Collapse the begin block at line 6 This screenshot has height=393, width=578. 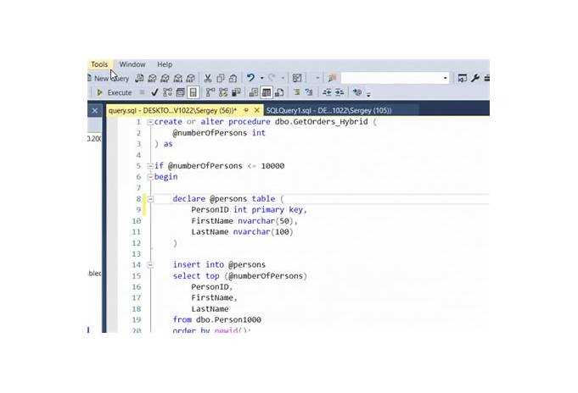pyautogui.click(x=150, y=177)
